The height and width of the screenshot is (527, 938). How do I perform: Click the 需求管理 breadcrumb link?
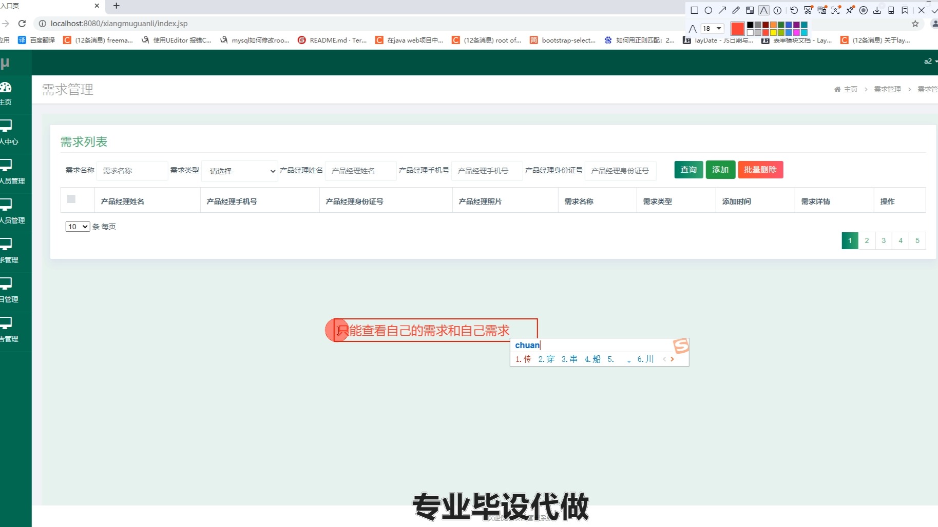[x=887, y=89]
